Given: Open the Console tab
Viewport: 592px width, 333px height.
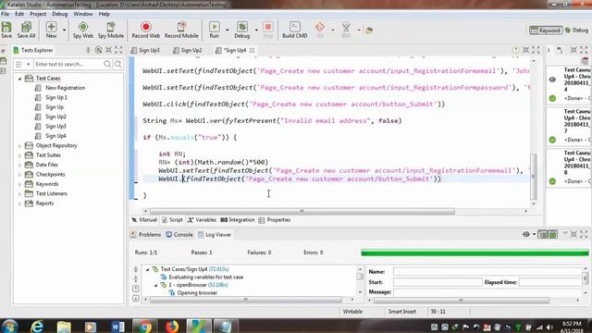Looking at the screenshot, I should [x=179, y=234].
